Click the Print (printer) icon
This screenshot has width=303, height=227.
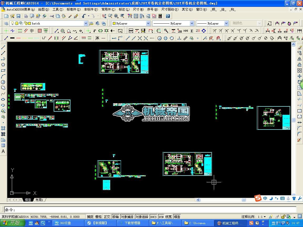click(26, 16)
